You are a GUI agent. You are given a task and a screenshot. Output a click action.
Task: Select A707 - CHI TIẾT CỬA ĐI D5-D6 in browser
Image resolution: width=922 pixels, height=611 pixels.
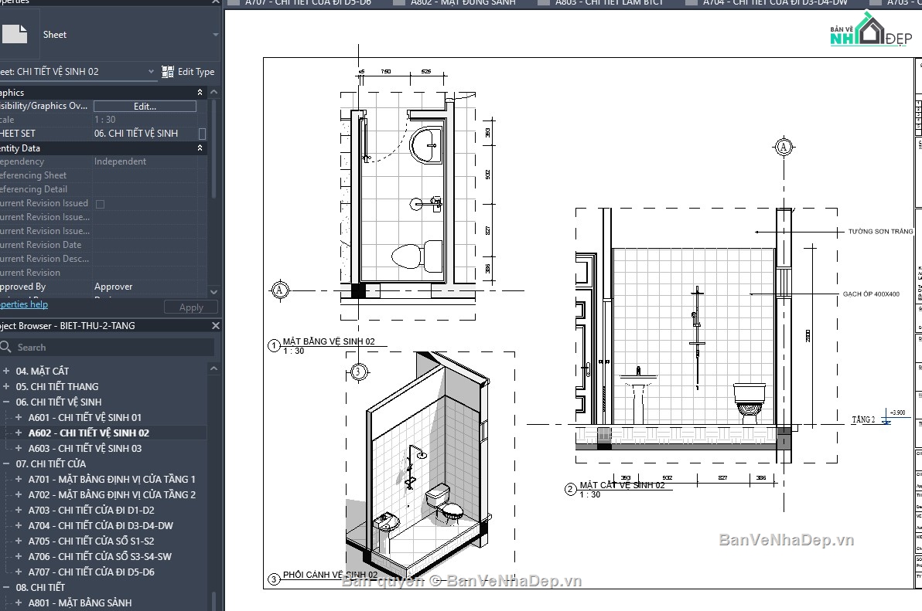coord(91,572)
